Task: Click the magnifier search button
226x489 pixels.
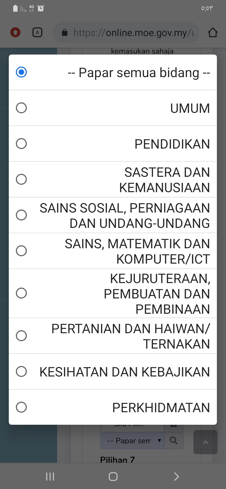Action: tap(173, 440)
